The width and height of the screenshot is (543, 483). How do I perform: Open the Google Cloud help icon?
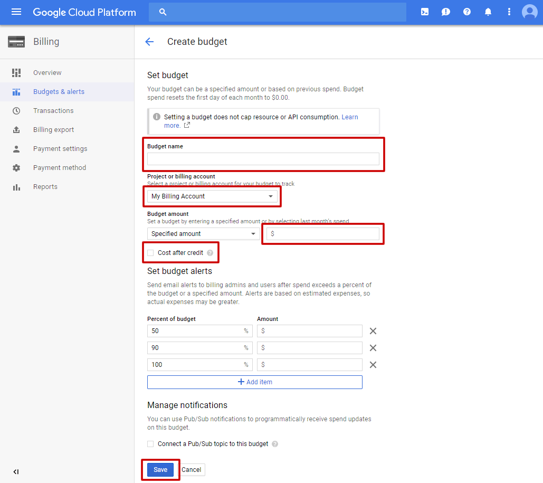(466, 12)
